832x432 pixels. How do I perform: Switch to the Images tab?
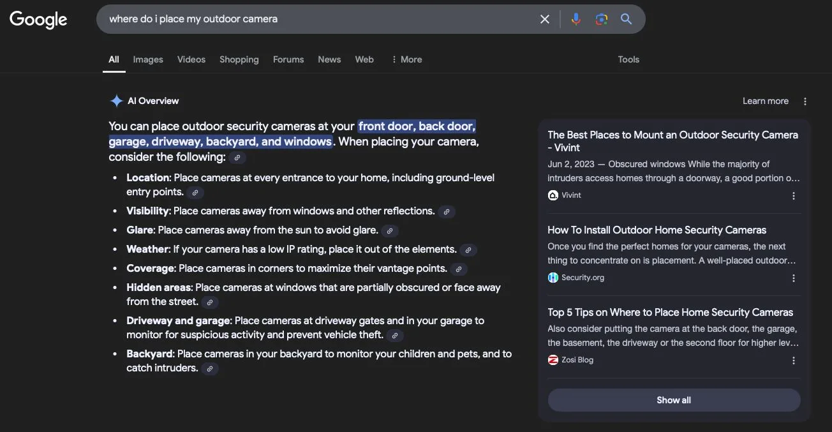(x=147, y=59)
